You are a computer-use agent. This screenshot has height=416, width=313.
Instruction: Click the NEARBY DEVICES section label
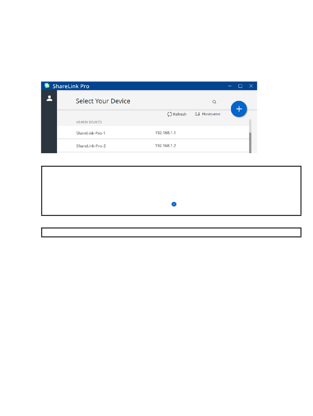89,122
